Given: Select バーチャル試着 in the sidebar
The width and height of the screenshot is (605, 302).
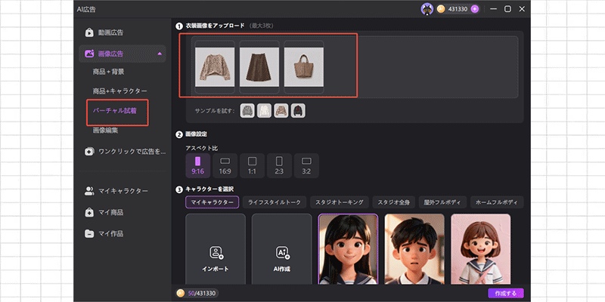Looking at the screenshot, I should pyautogui.click(x=115, y=111).
